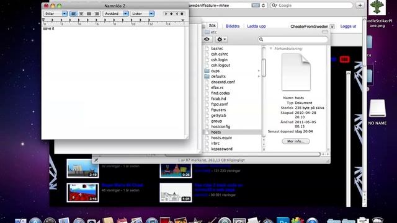Select the csh.cshrc file
This screenshot has height=223, width=397.
tap(220, 54)
